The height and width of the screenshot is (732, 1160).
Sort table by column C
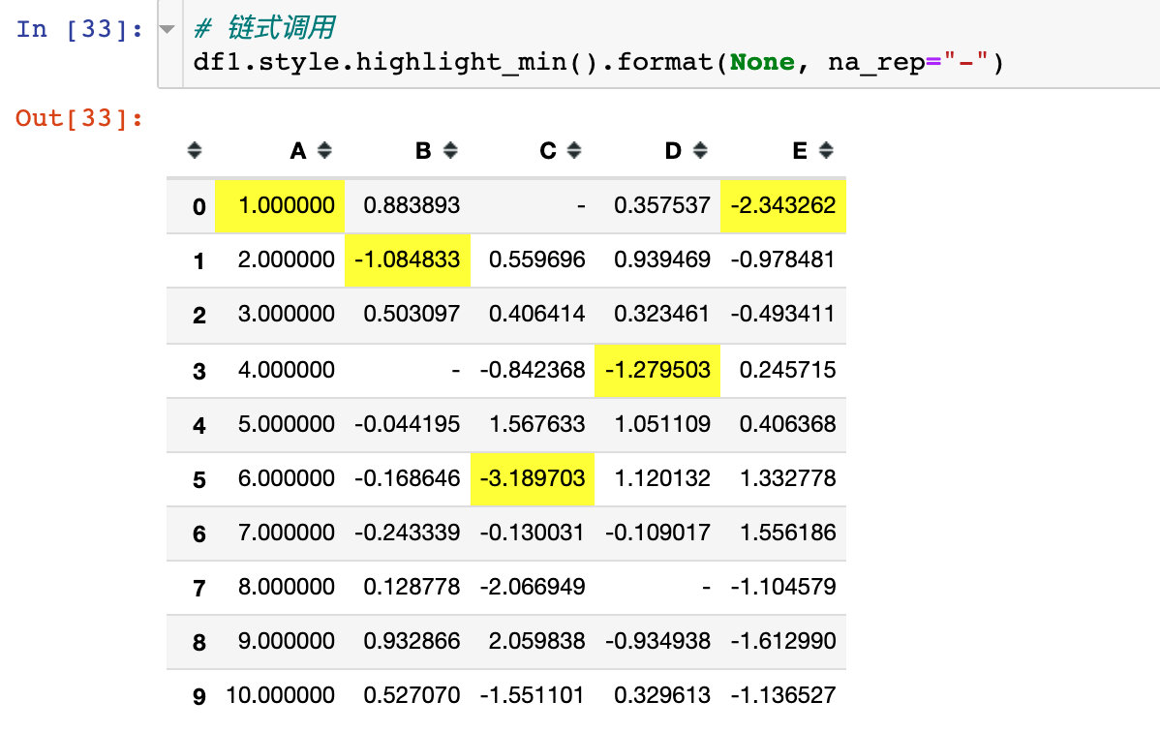click(574, 150)
